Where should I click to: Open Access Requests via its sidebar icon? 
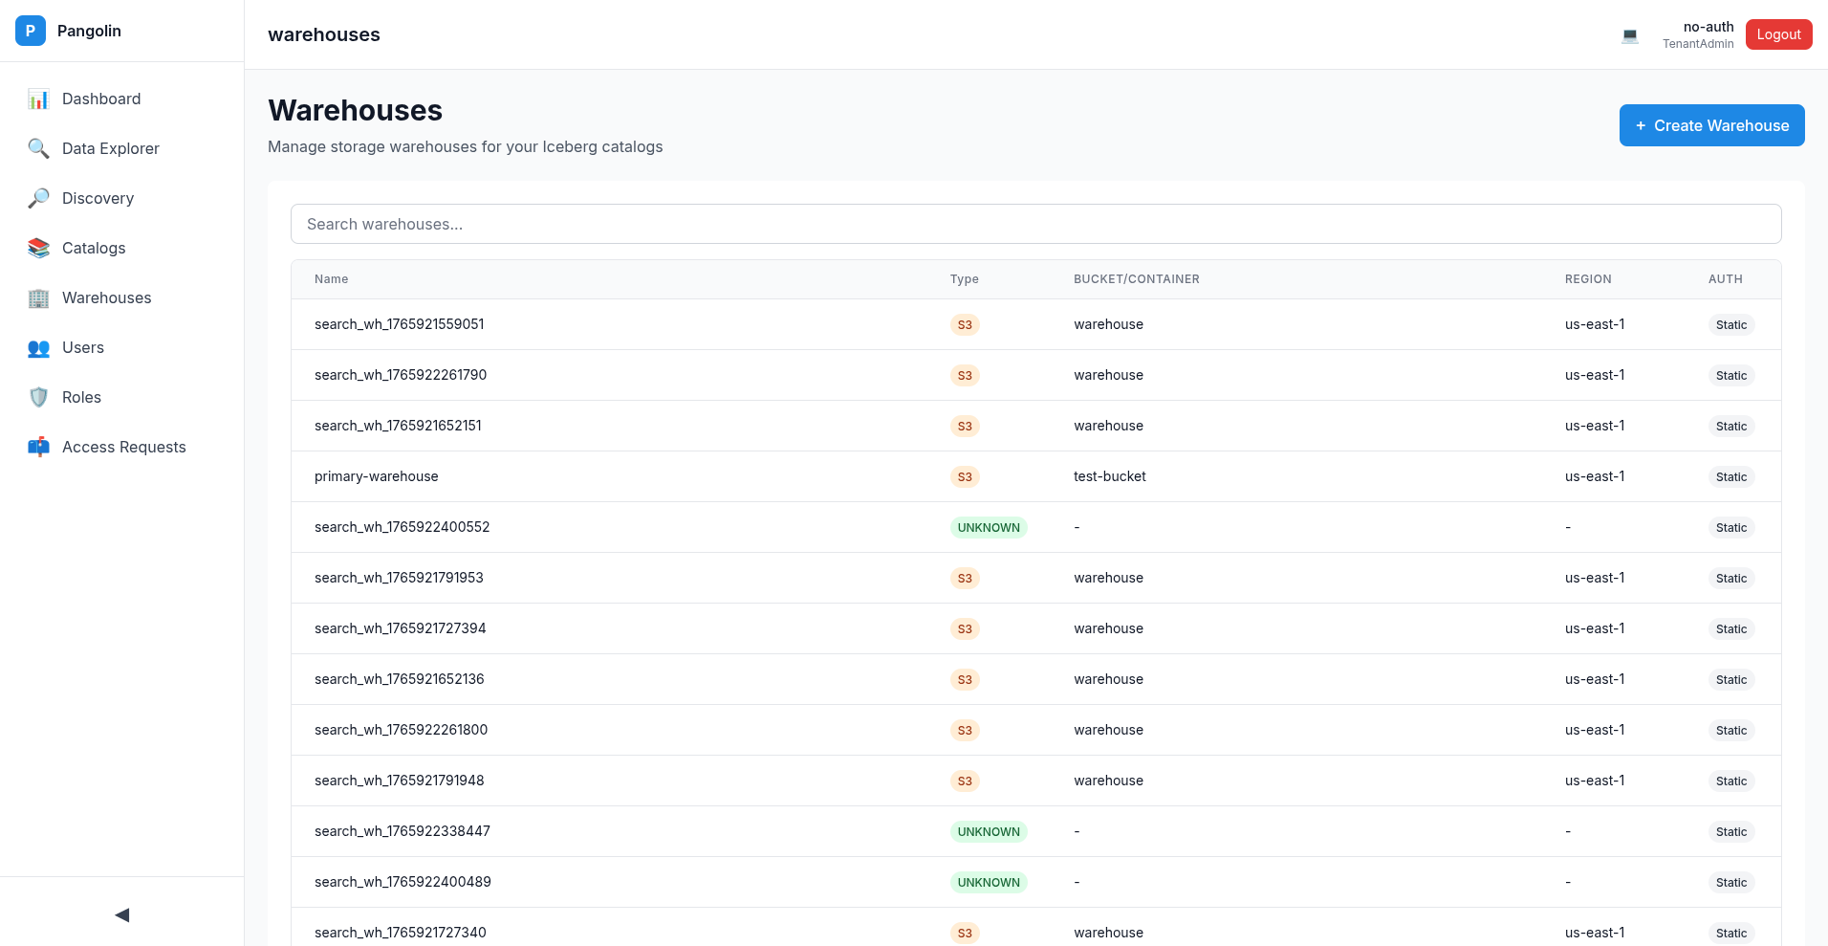click(38, 447)
